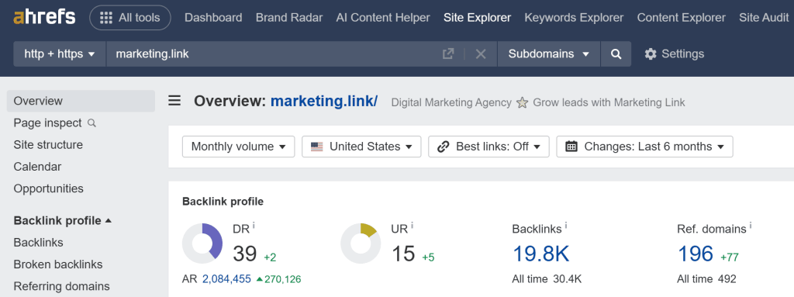
Task: Click the Ref. domains info icon
Action: 751,226
